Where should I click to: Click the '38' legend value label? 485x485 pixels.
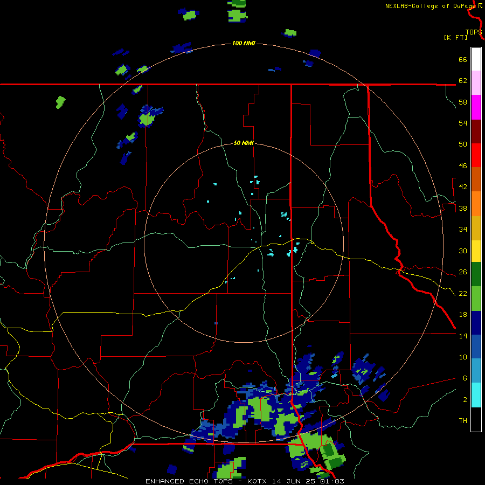(463, 208)
